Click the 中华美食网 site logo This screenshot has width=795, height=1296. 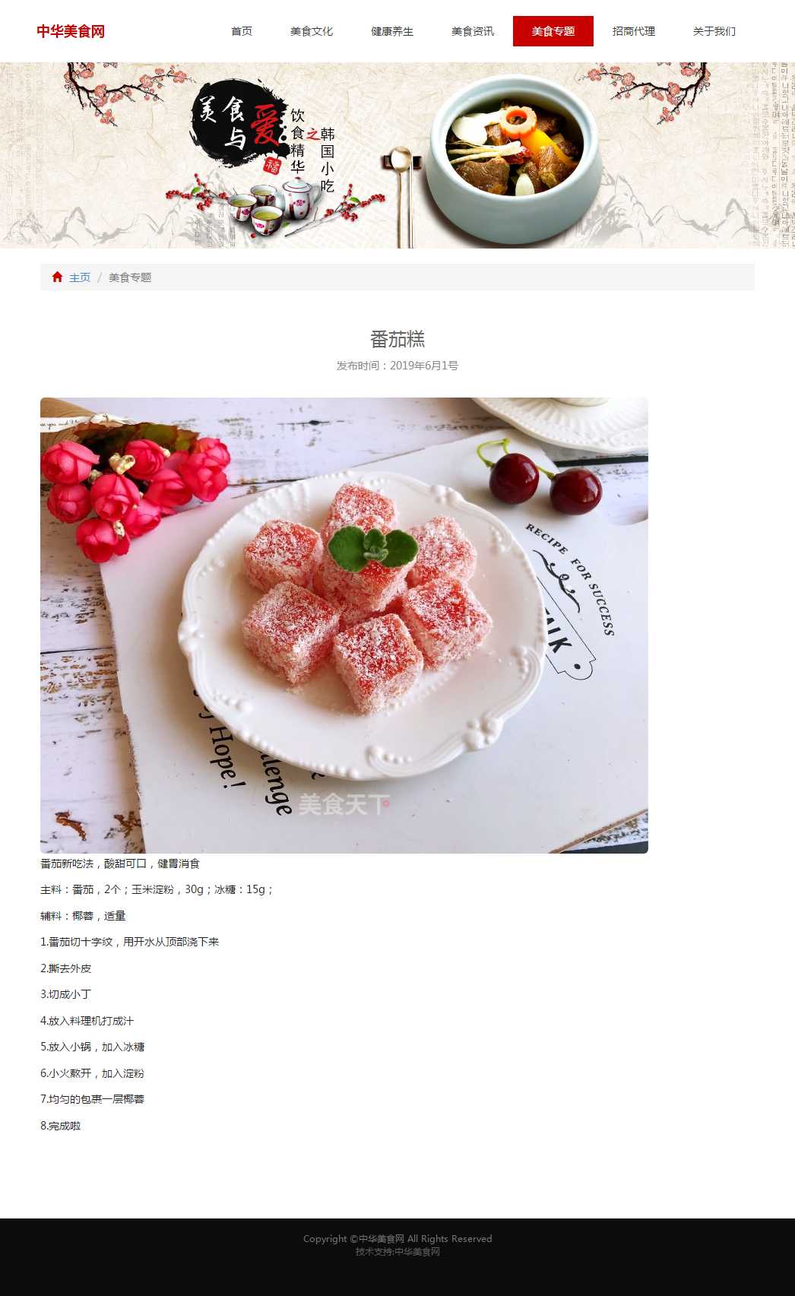71,31
